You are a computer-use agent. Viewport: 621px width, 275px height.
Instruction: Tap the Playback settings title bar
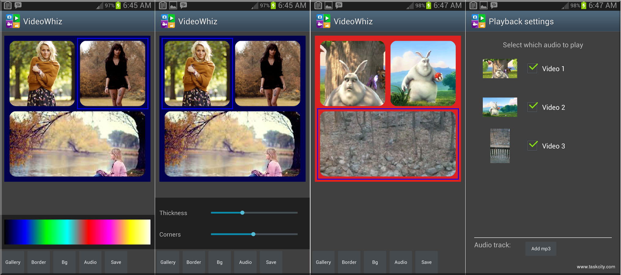[521, 21]
